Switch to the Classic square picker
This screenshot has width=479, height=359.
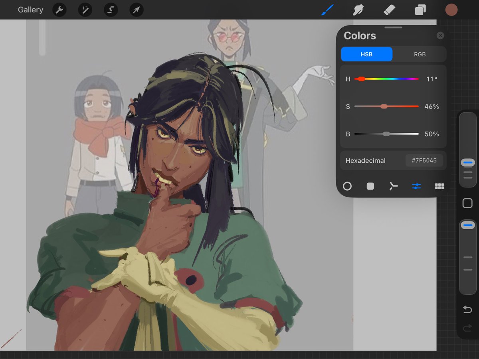(370, 186)
